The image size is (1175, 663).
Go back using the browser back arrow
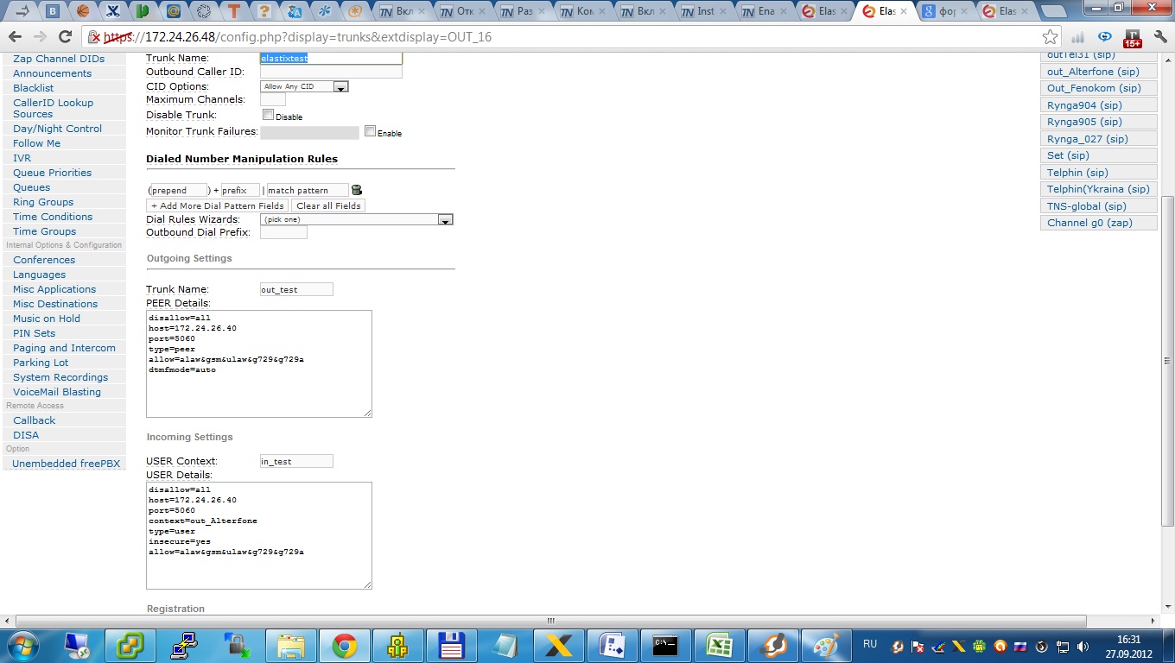click(x=15, y=37)
